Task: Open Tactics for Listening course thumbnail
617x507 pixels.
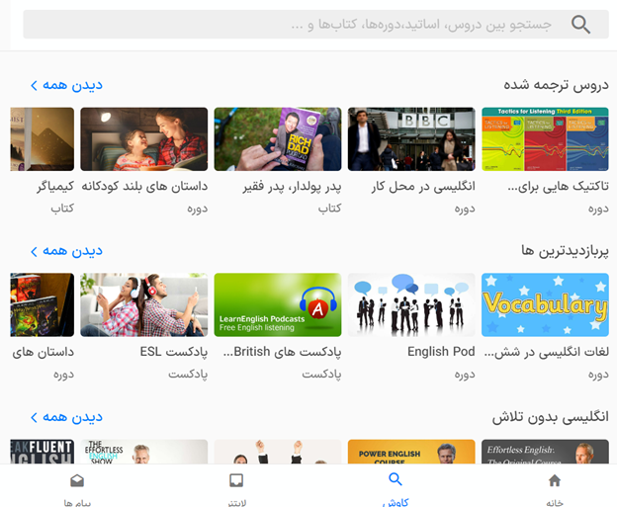Action: (545, 138)
